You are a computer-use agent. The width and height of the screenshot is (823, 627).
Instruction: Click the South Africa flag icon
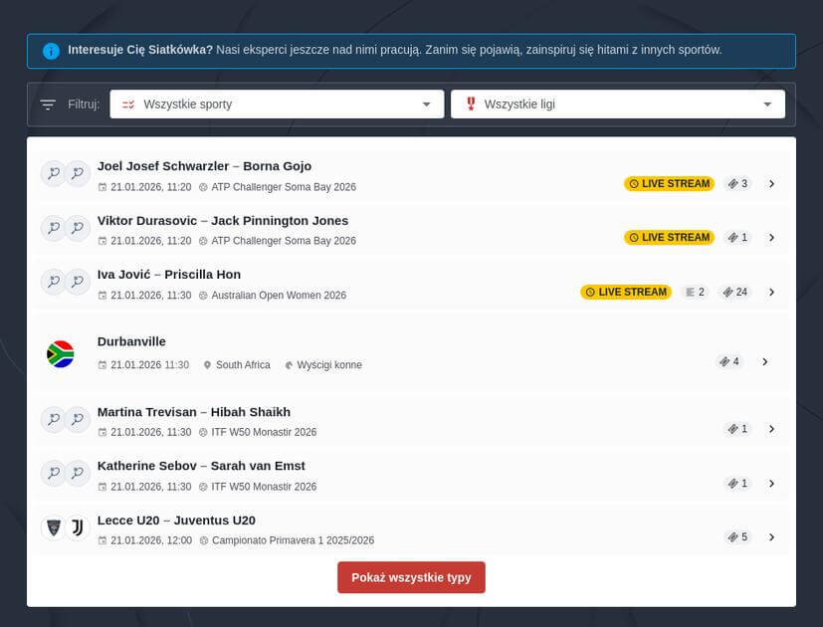[x=61, y=354]
